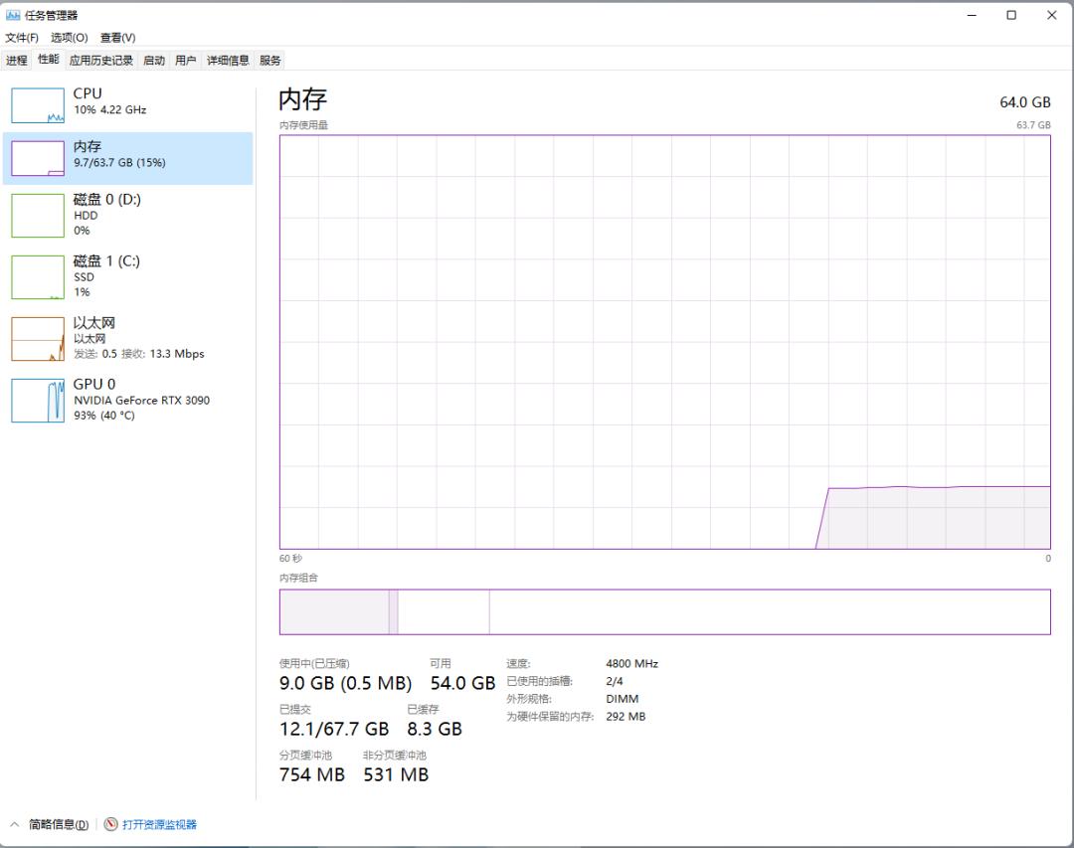The height and width of the screenshot is (848, 1074).
Task: Switch to the 应用历史记录 tab
Action: (100, 61)
